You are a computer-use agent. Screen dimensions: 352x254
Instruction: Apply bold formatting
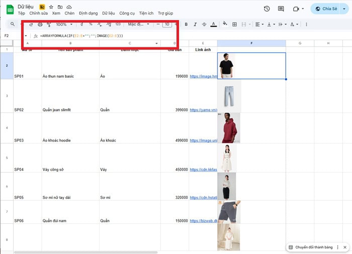point(186,24)
